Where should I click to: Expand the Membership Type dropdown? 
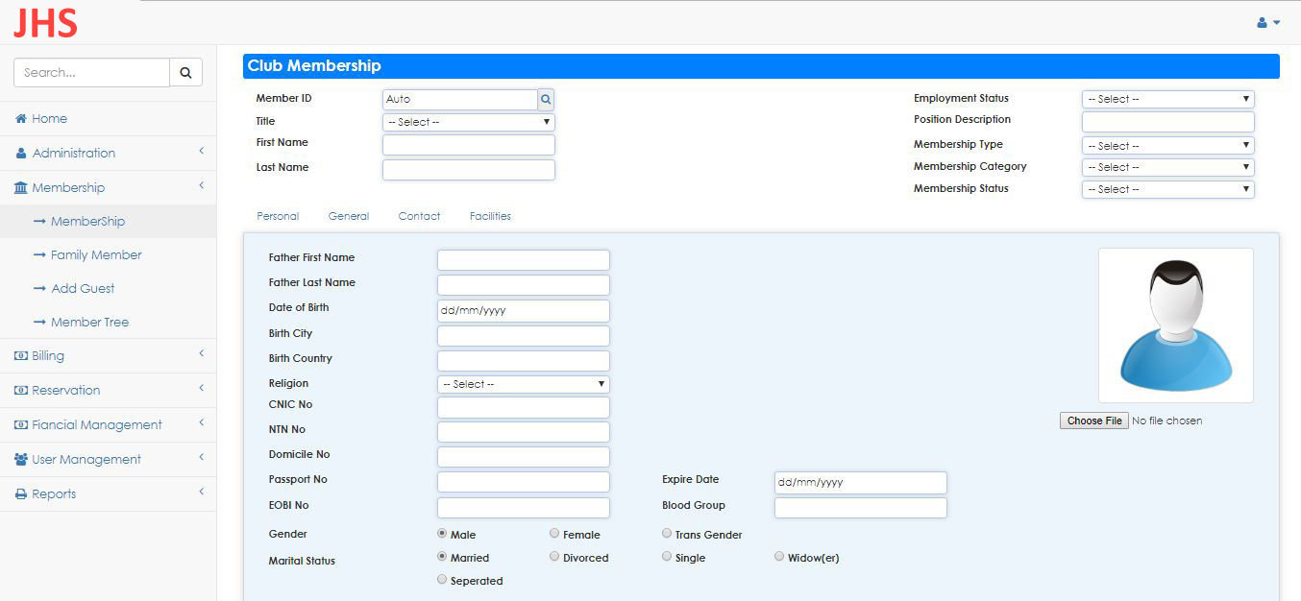[1167, 146]
